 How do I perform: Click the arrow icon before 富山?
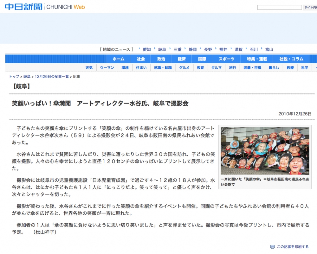(262, 48)
